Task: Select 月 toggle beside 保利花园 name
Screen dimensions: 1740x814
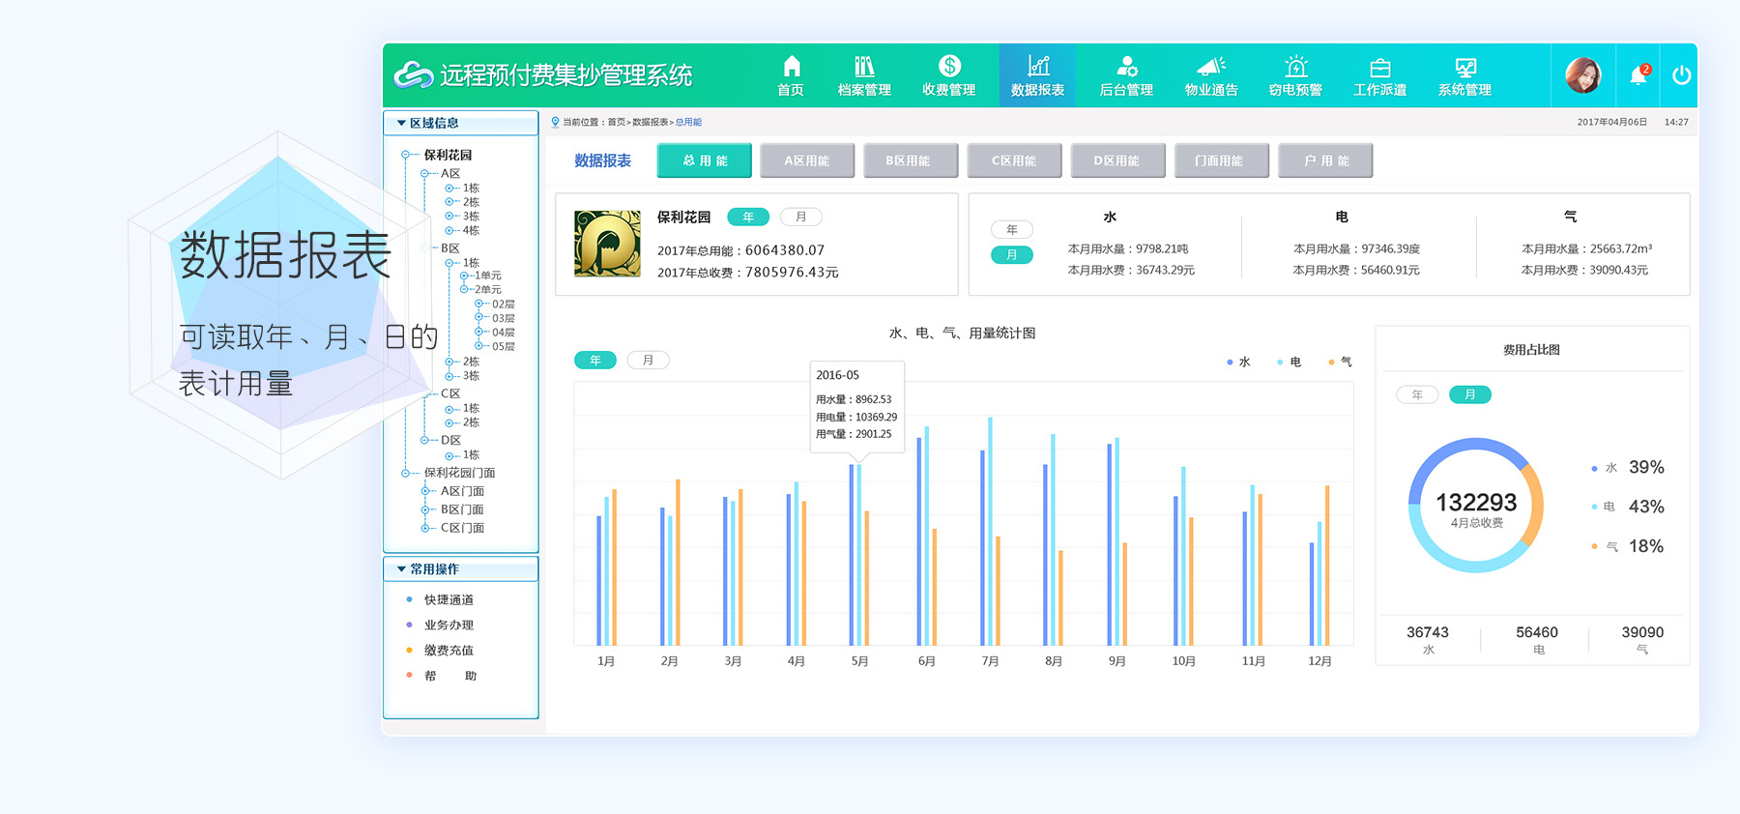Action: click(800, 218)
